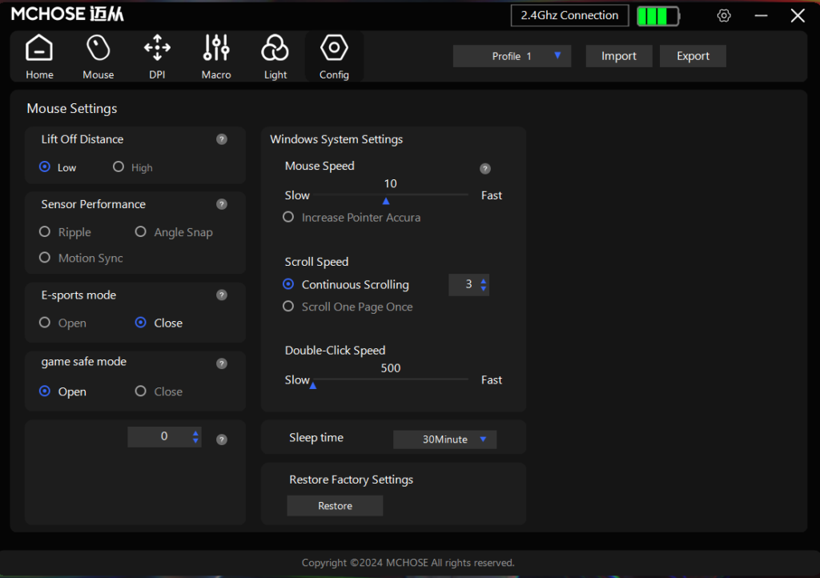Open the Config panel icon
Screen dimensions: 820x578
[334, 55]
